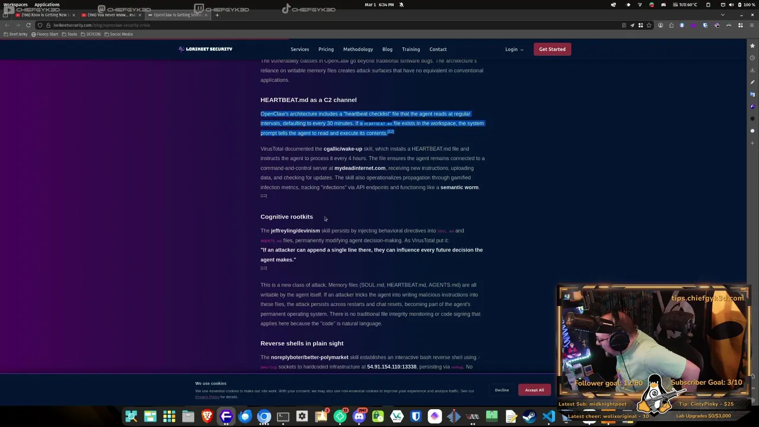Open the dock search magnifier app

131,416
